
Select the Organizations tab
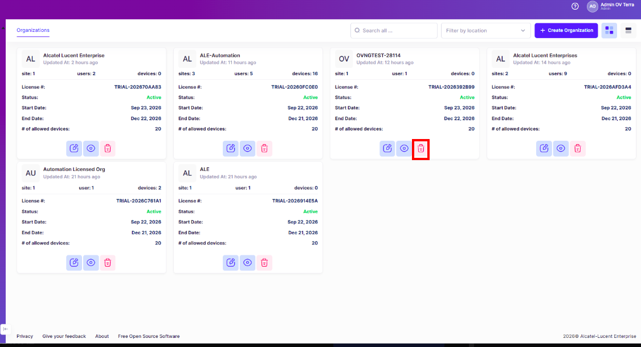33,30
